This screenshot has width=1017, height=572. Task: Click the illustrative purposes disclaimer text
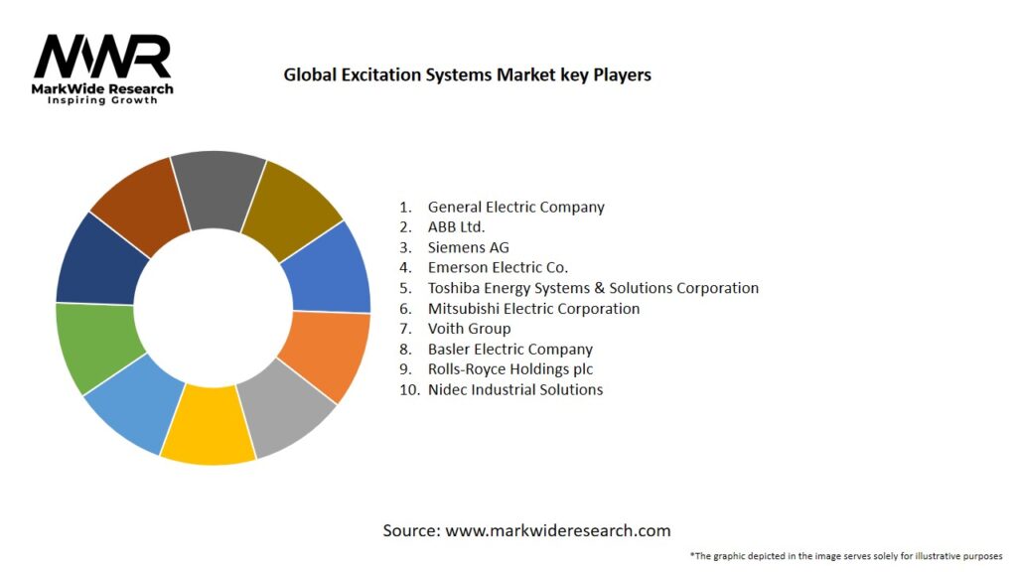(846, 556)
